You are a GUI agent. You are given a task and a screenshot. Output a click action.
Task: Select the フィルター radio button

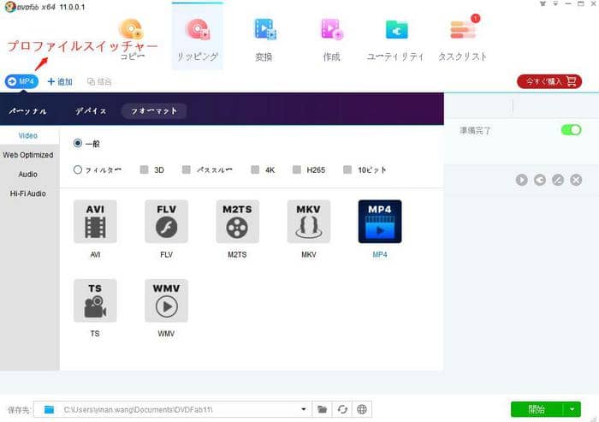click(78, 169)
